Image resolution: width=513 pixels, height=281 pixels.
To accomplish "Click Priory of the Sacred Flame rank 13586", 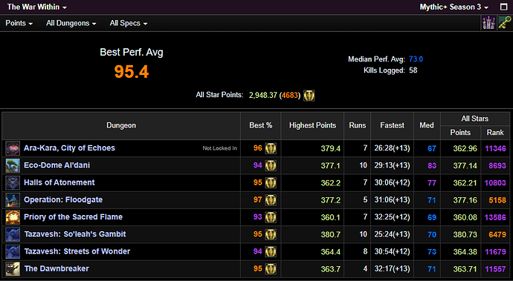I will (495, 217).
